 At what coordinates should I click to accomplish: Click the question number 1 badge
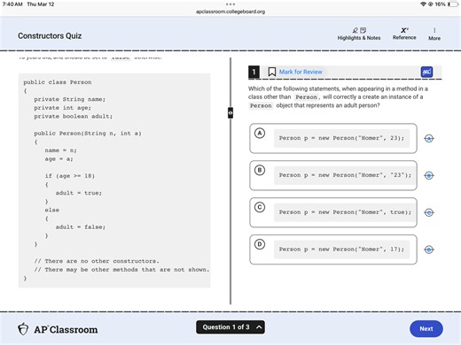[254, 72]
